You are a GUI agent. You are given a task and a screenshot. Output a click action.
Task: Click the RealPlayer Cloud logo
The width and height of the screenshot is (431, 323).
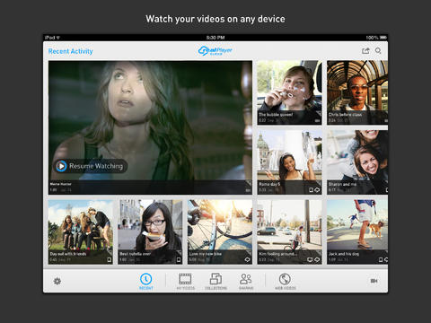pos(215,51)
